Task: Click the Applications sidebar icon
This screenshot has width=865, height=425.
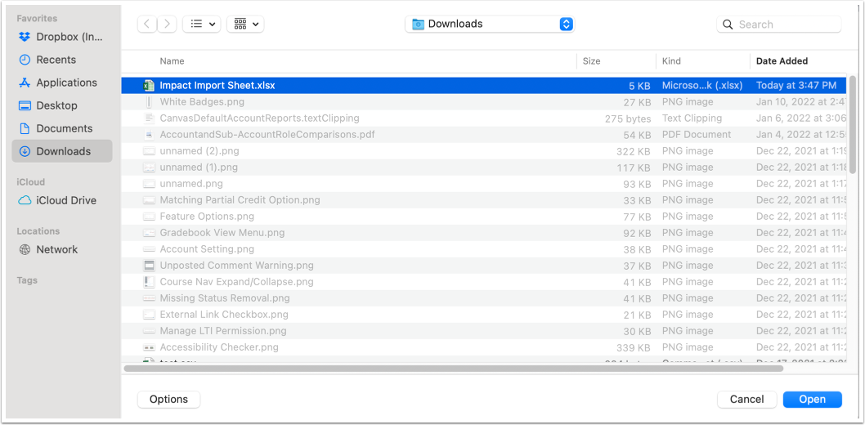Action: point(25,83)
